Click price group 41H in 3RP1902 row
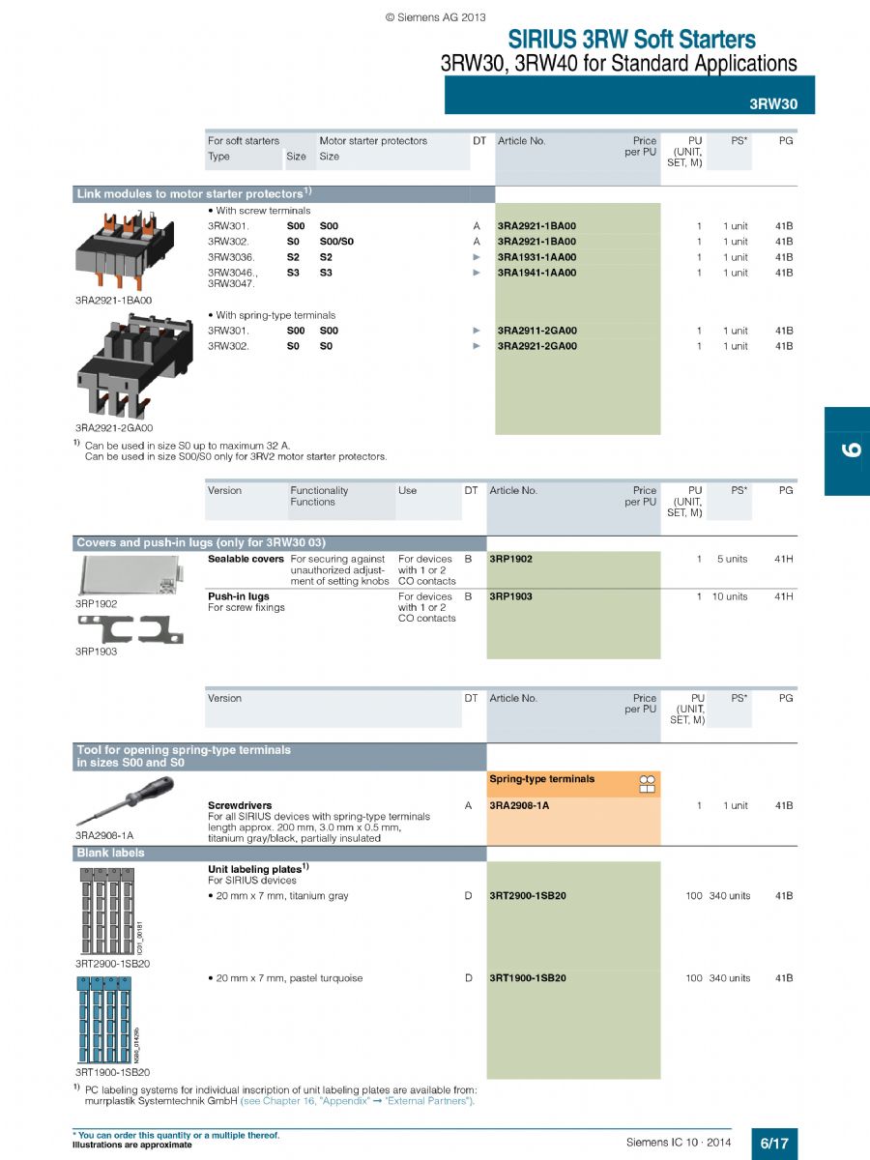 (x=783, y=559)
